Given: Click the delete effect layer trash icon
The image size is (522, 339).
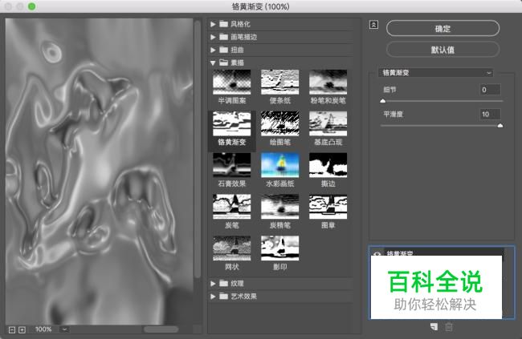Looking at the screenshot, I should click(449, 327).
